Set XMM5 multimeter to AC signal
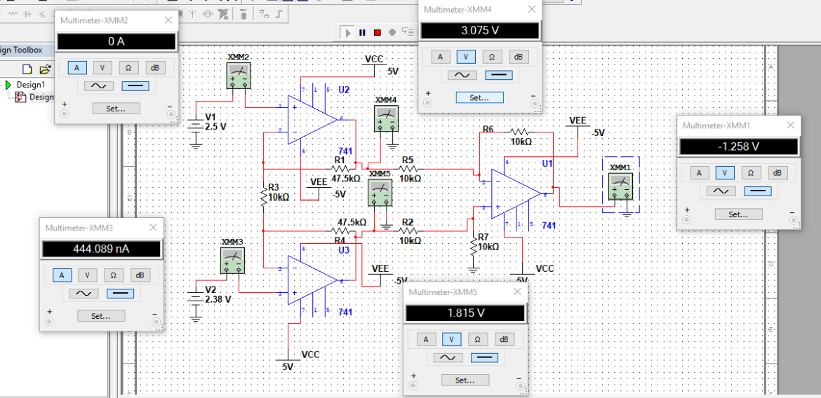The width and height of the screenshot is (821, 398). tap(448, 357)
